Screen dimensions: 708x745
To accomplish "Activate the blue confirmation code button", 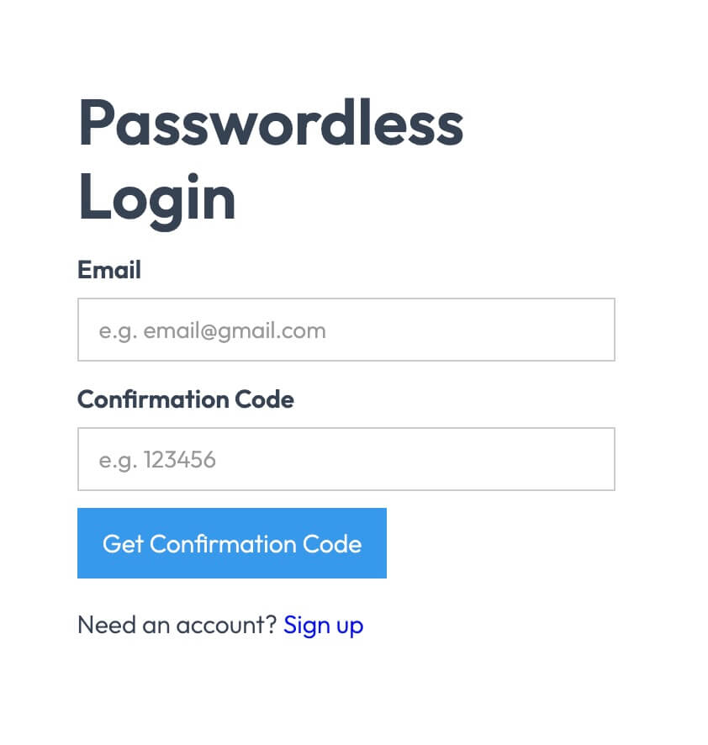I will click(231, 543).
